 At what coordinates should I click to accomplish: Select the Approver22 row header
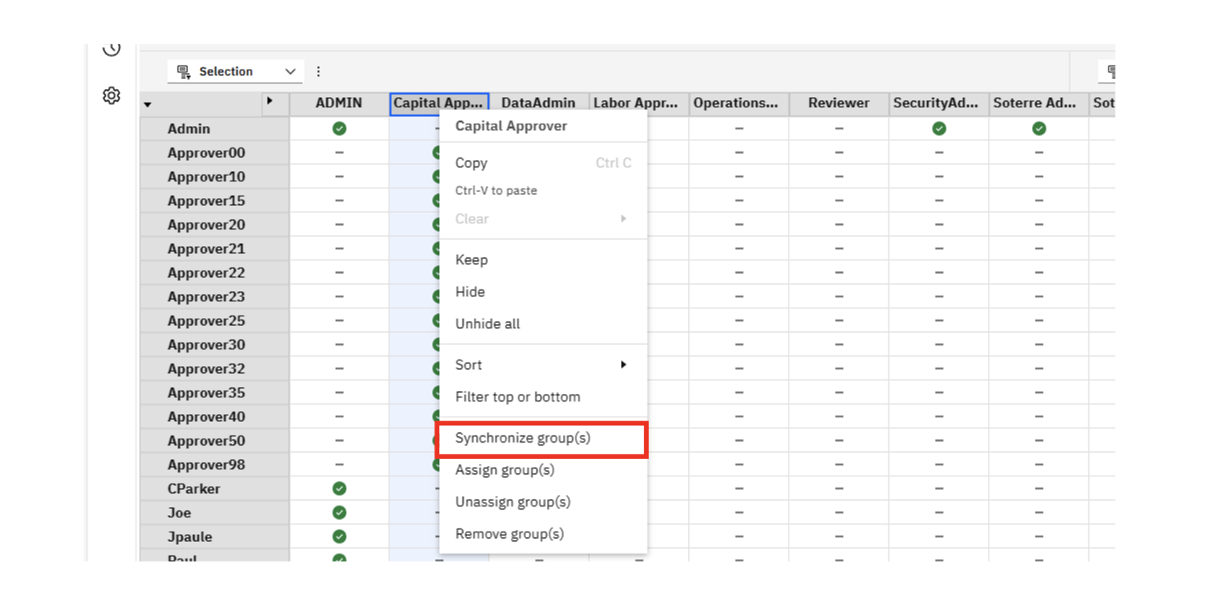(214, 273)
